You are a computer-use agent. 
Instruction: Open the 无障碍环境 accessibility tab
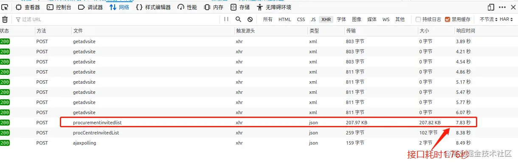(274, 7)
